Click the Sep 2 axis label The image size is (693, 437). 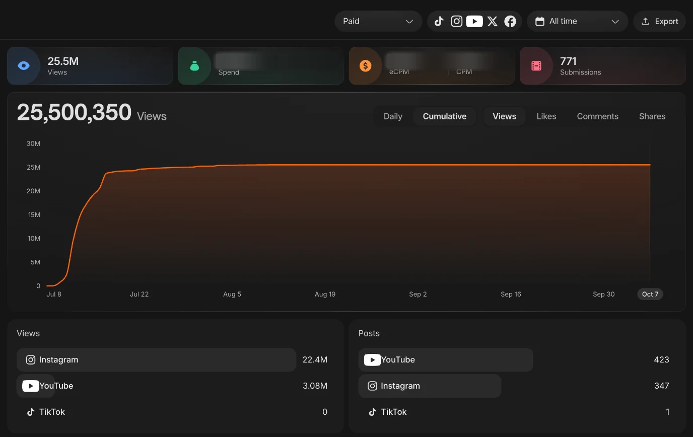coord(418,294)
